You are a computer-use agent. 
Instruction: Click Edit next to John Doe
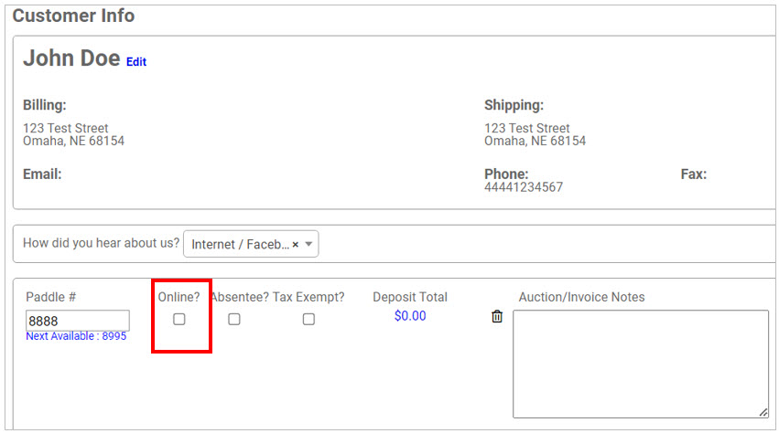pyautogui.click(x=136, y=62)
